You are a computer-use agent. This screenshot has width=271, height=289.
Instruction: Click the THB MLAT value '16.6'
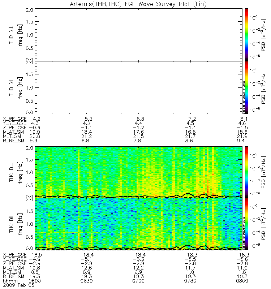pos(190,132)
